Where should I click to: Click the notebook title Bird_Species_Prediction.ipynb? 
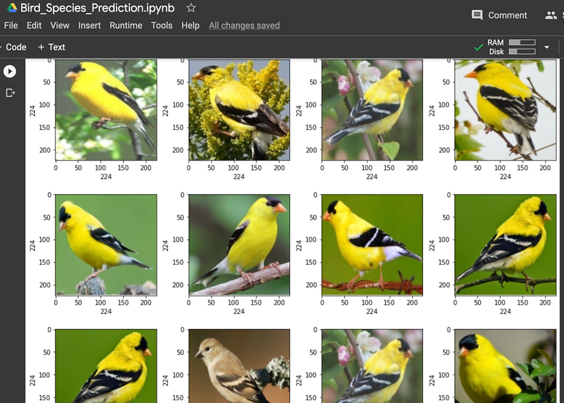click(97, 8)
